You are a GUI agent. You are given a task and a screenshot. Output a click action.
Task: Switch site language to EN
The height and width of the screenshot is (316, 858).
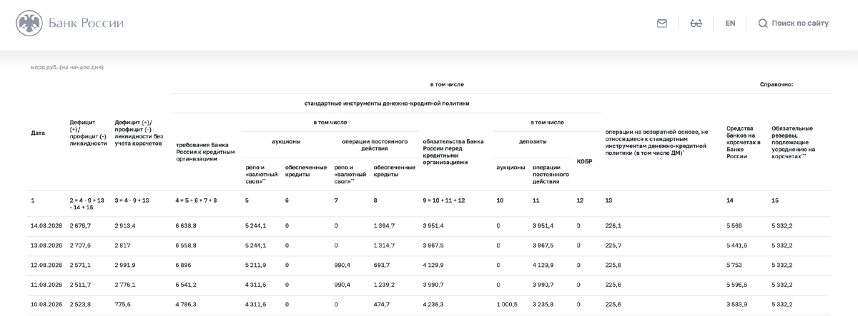(730, 24)
